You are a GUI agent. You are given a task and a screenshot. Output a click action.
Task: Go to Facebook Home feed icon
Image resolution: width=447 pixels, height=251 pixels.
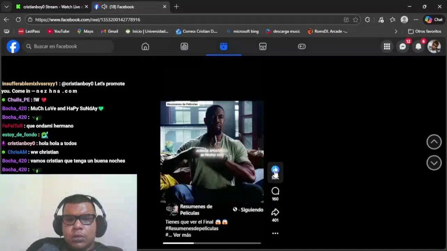145,46
